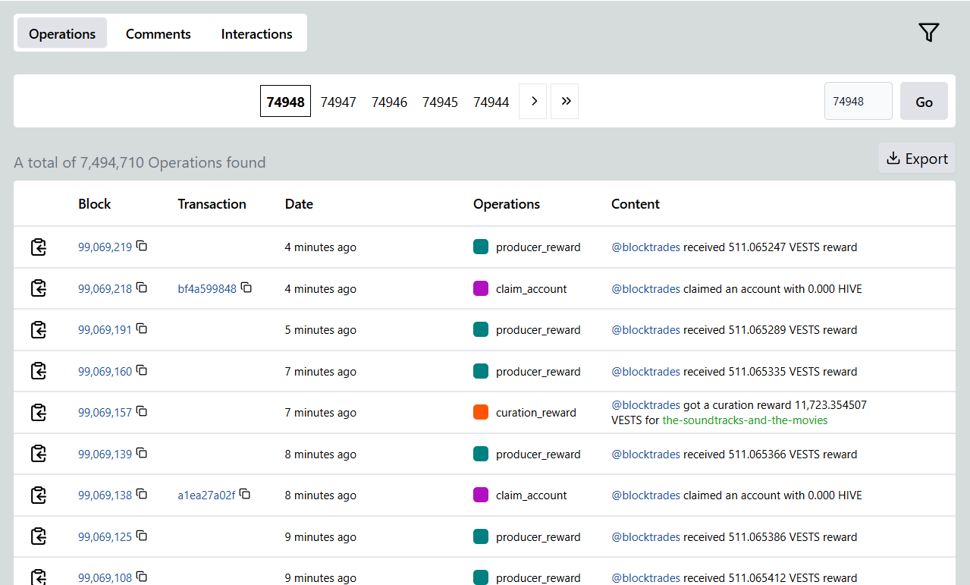
Task: Click orange curation_reward color swatch
Action: pyautogui.click(x=481, y=412)
